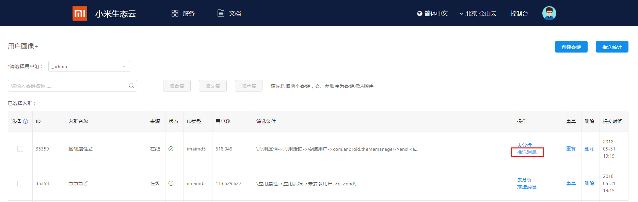Edit name pencil icon for 基础属性

(91, 149)
